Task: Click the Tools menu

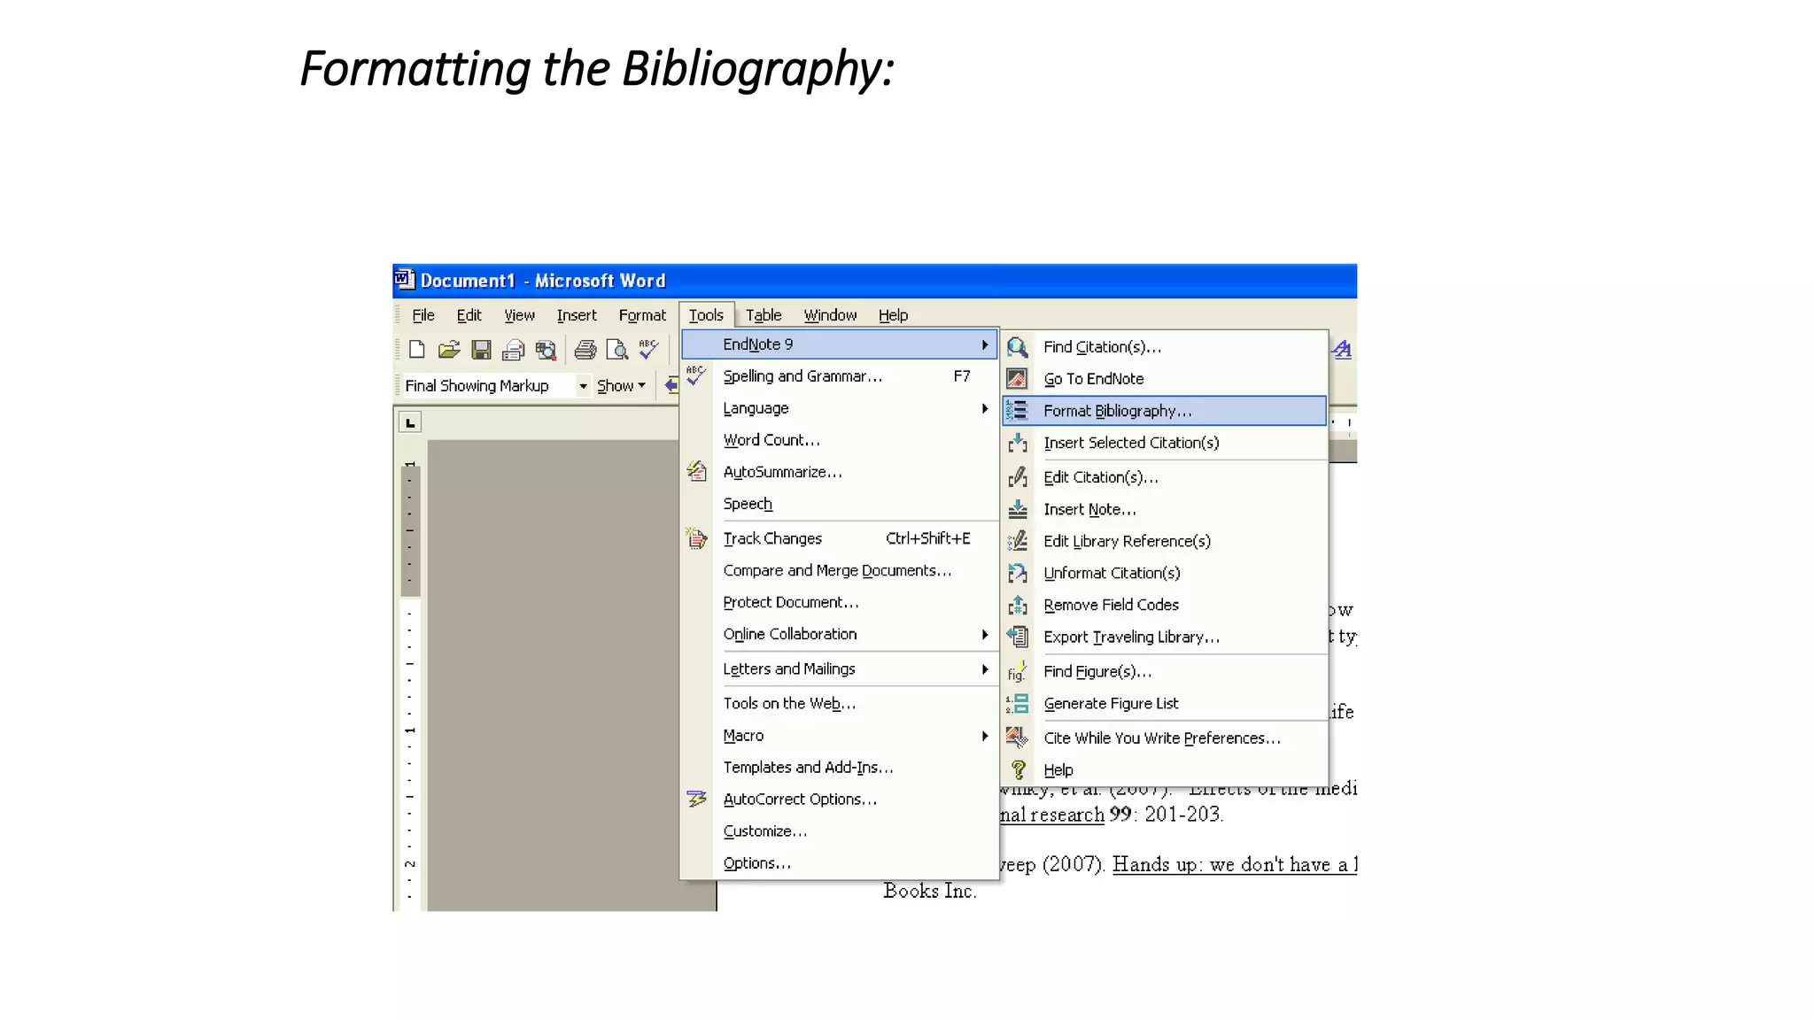Action: point(706,315)
